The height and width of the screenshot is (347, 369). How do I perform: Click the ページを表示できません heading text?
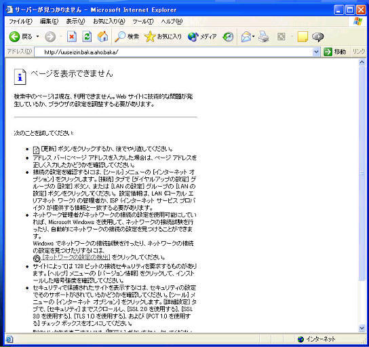pyautogui.click(x=72, y=73)
